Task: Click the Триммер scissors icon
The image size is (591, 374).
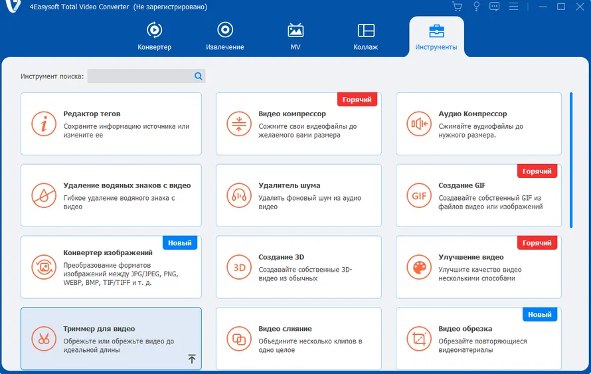Action: tap(44, 339)
